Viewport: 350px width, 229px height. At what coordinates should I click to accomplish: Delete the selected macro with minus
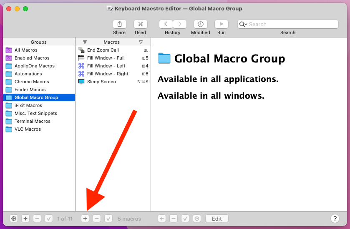(x=97, y=219)
